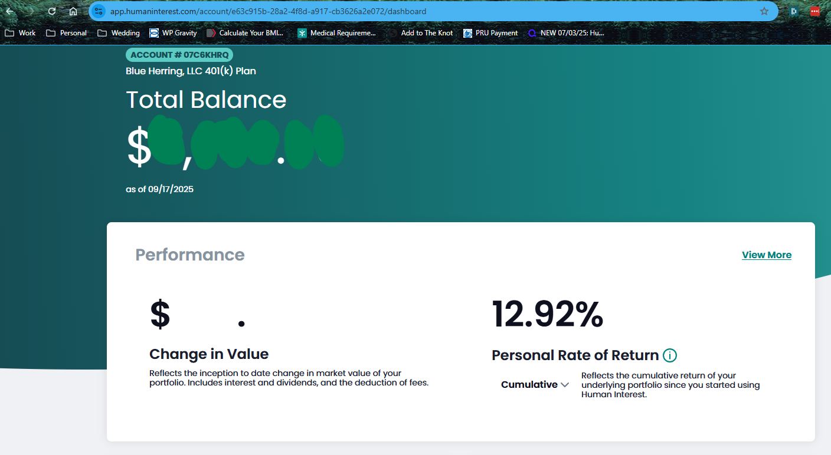Image resolution: width=831 pixels, height=455 pixels.
Task: Click the humaninterest.com URL in address bar
Action: [x=268, y=11]
